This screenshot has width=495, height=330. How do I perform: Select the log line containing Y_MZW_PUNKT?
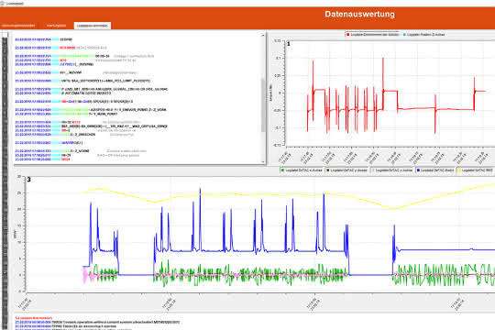click(x=66, y=114)
